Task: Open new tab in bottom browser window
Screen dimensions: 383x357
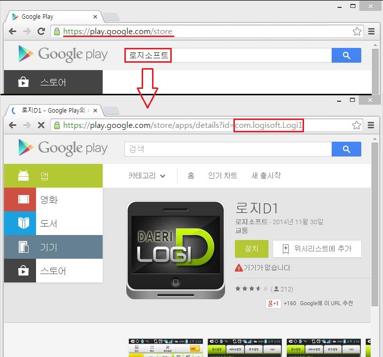Action: (112, 111)
